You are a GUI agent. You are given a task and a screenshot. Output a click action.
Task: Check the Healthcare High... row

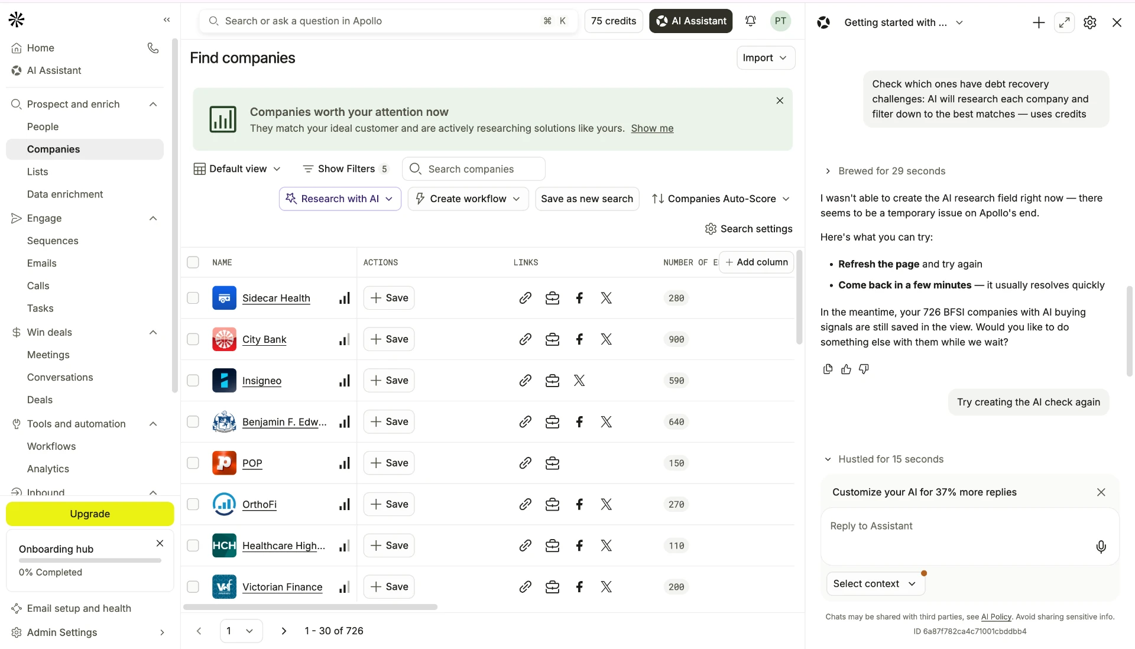click(x=193, y=546)
